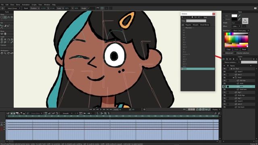Enable the Advanced style checkbox
Screen dimensions: 258x145
[x=224, y=53]
